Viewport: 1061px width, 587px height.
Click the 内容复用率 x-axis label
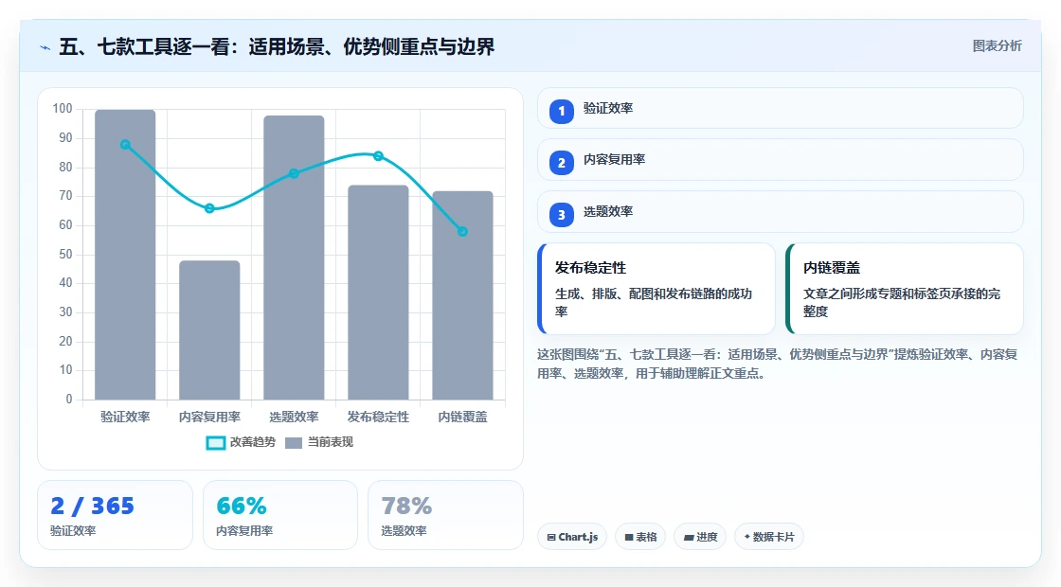(209, 418)
